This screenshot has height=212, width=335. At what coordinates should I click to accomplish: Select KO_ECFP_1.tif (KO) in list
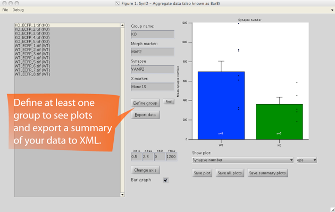pyautogui.click(x=68, y=25)
